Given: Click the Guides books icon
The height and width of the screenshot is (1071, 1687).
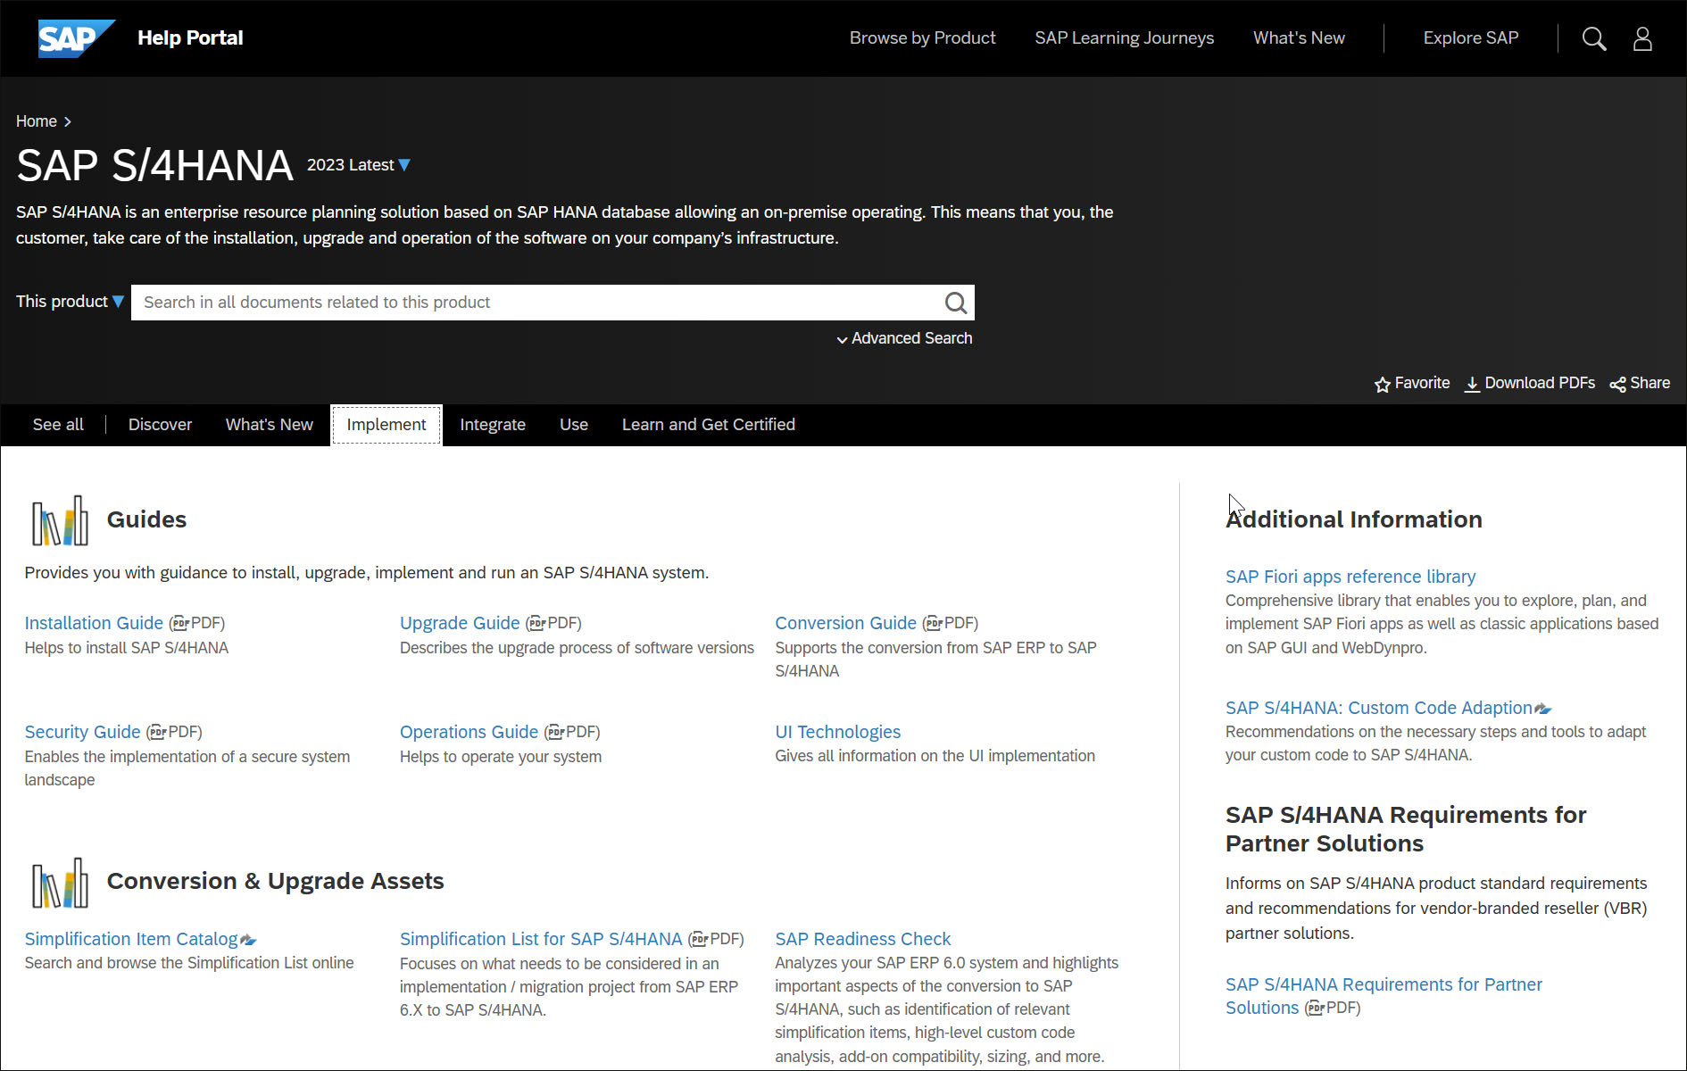Looking at the screenshot, I should point(60,520).
